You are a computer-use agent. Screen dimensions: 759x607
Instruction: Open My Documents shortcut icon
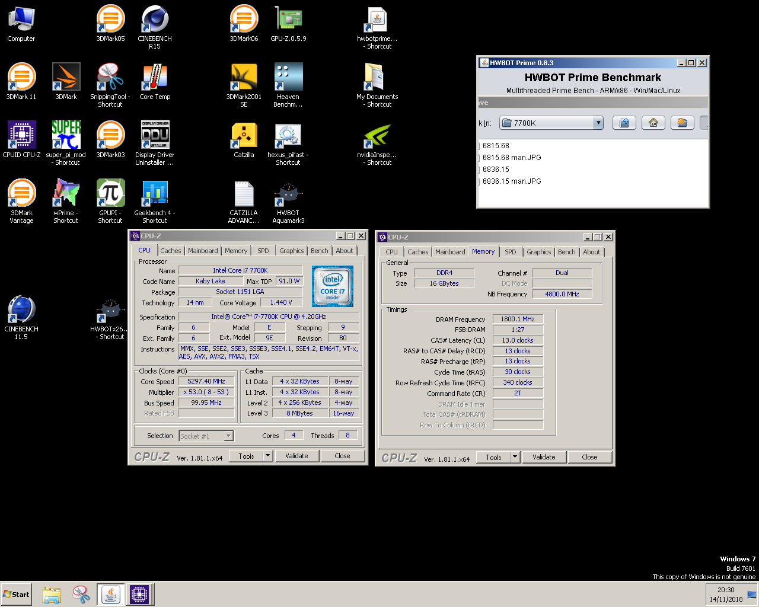(377, 85)
